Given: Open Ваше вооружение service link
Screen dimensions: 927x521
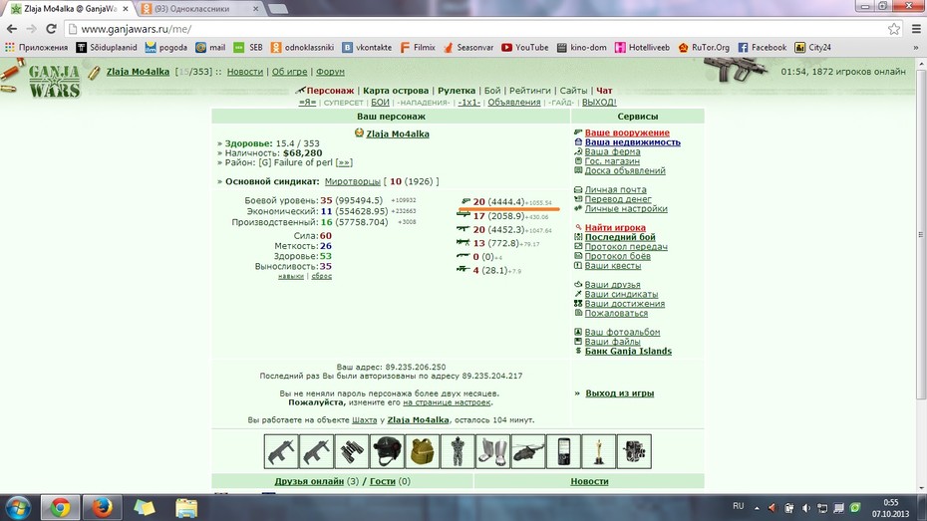Looking at the screenshot, I should click(627, 132).
